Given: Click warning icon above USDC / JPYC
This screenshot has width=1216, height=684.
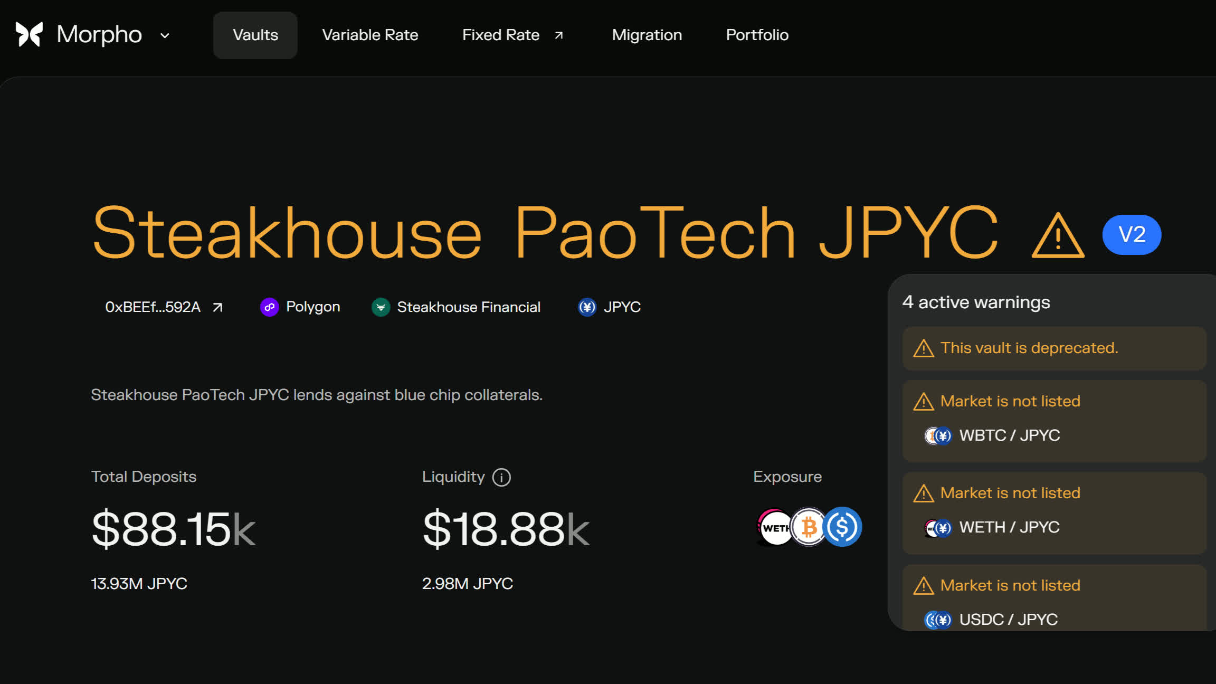Looking at the screenshot, I should click(924, 586).
